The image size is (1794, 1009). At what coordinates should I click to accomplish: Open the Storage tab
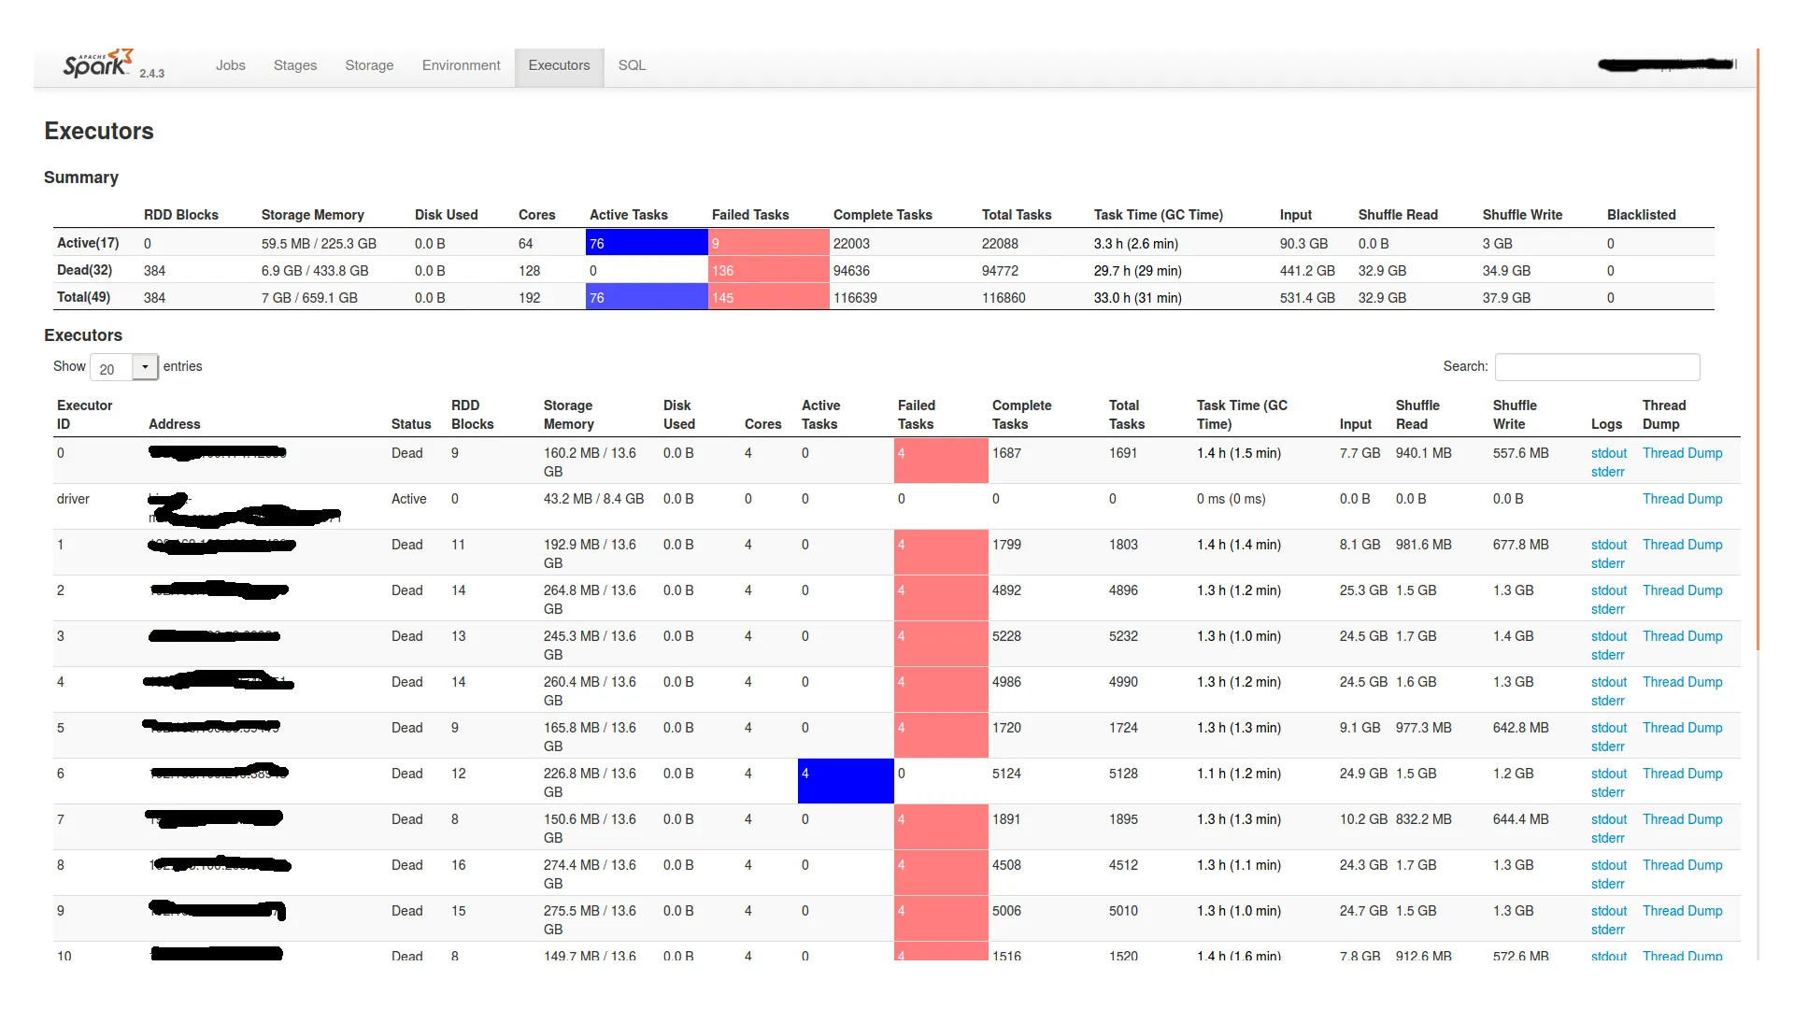click(x=369, y=65)
